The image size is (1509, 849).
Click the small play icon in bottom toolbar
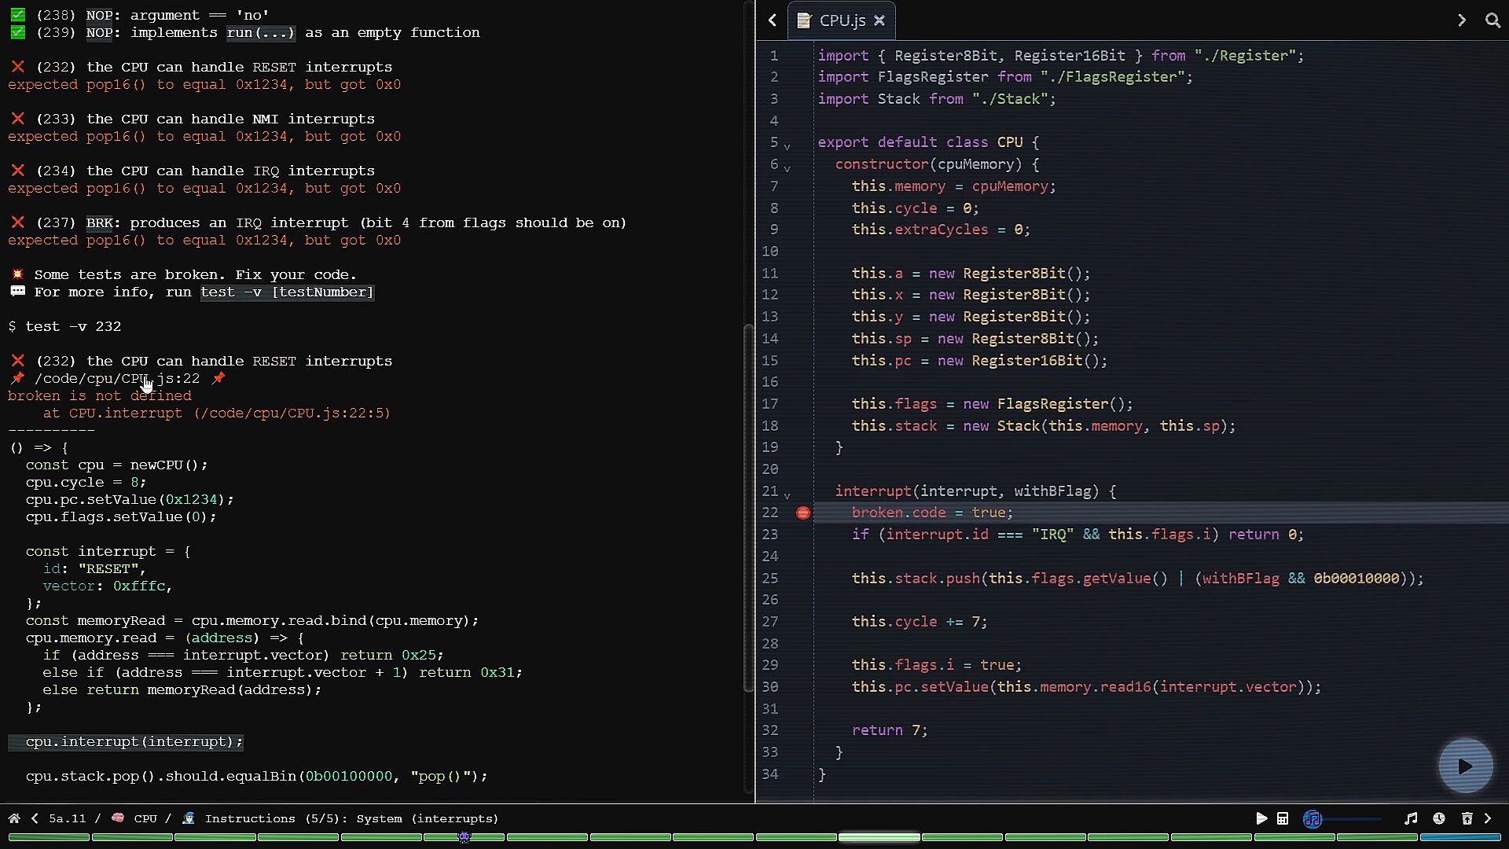coord(1261,818)
